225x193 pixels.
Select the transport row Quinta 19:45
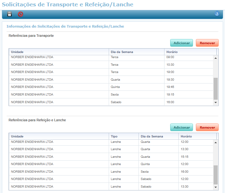tap(111, 87)
